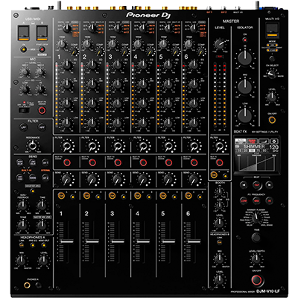Choose the Short Delay send effect button
Screen dimensions: 298x298
point(20,162)
